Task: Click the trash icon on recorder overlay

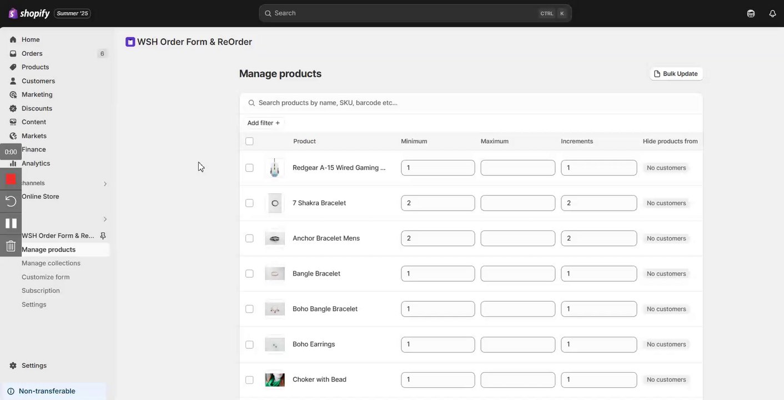Action: [x=11, y=246]
